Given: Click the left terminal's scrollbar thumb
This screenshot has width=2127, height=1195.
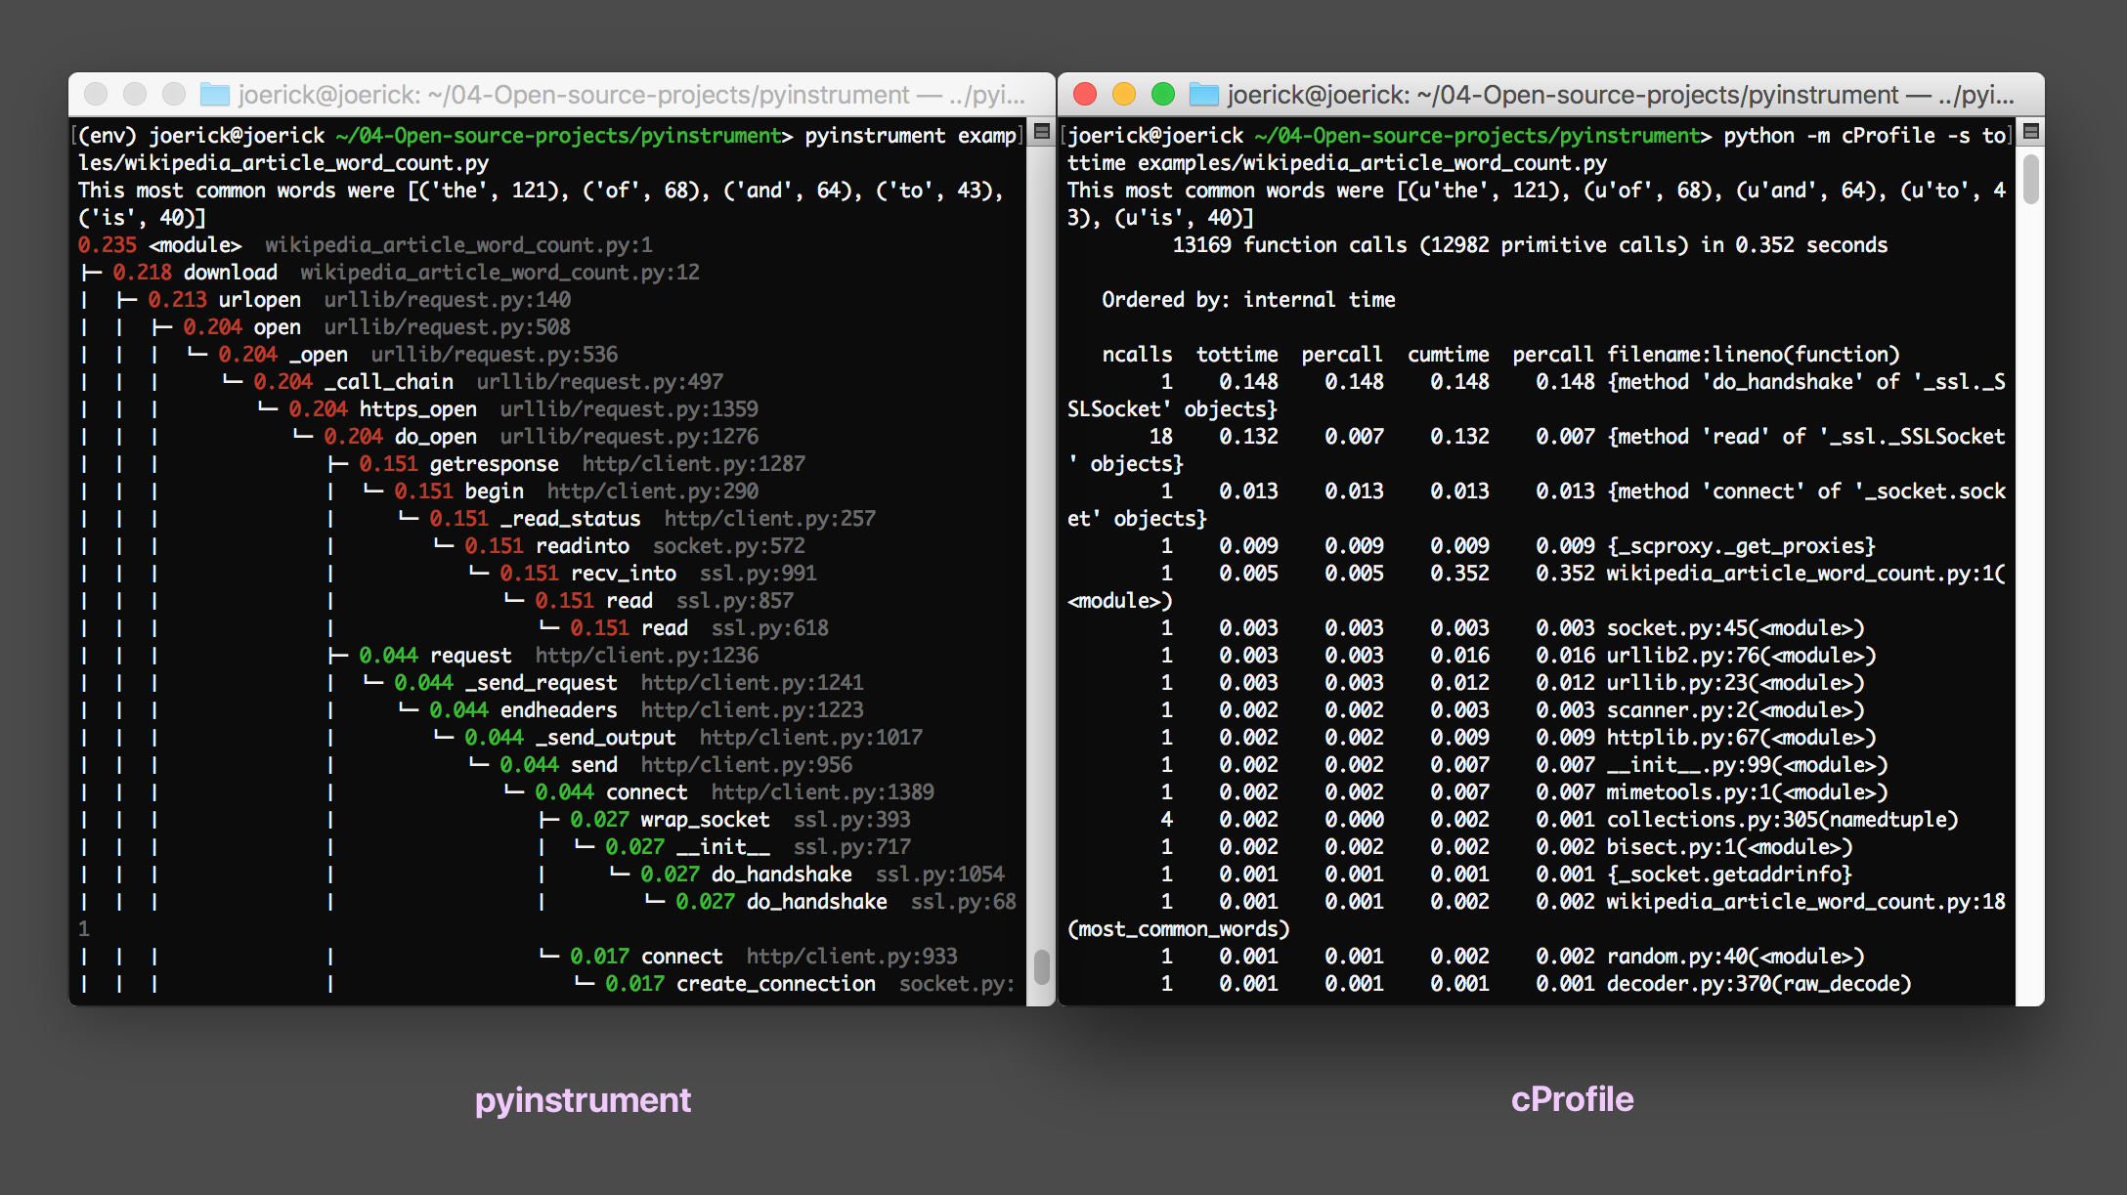Looking at the screenshot, I should pyautogui.click(x=1042, y=966).
